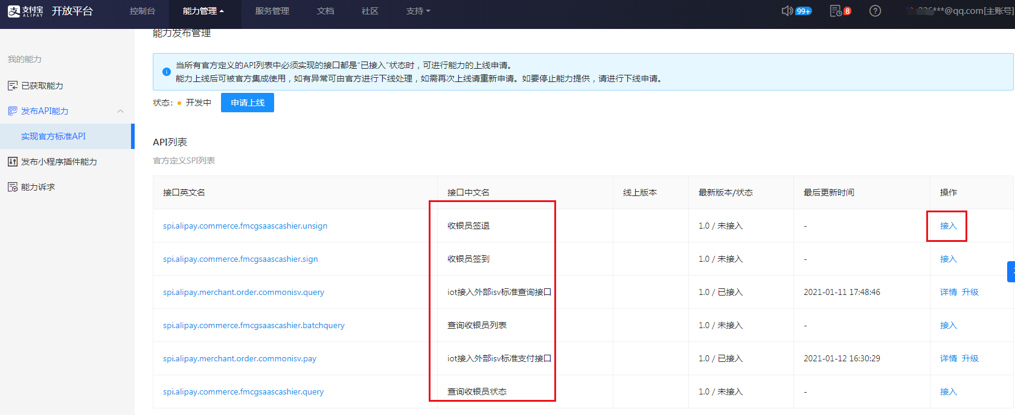Click the 发布API能力 sidebar icon
This screenshot has height=415, width=1015.
(13, 111)
